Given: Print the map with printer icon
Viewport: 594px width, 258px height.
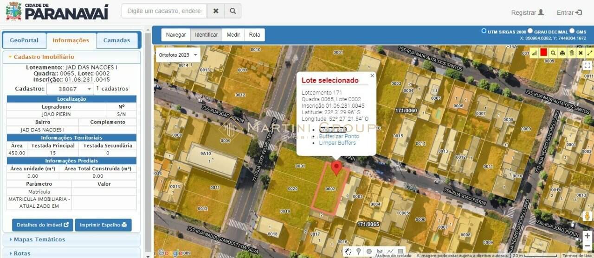Looking at the screenshot, I should (562, 53).
